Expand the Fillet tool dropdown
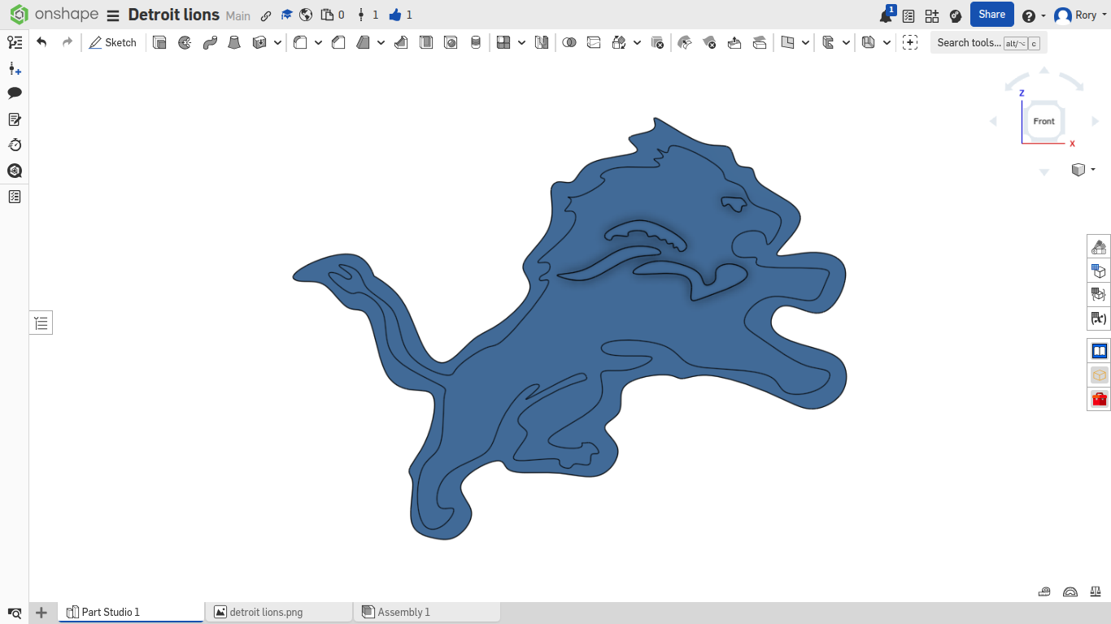 [x=318, y=42]
